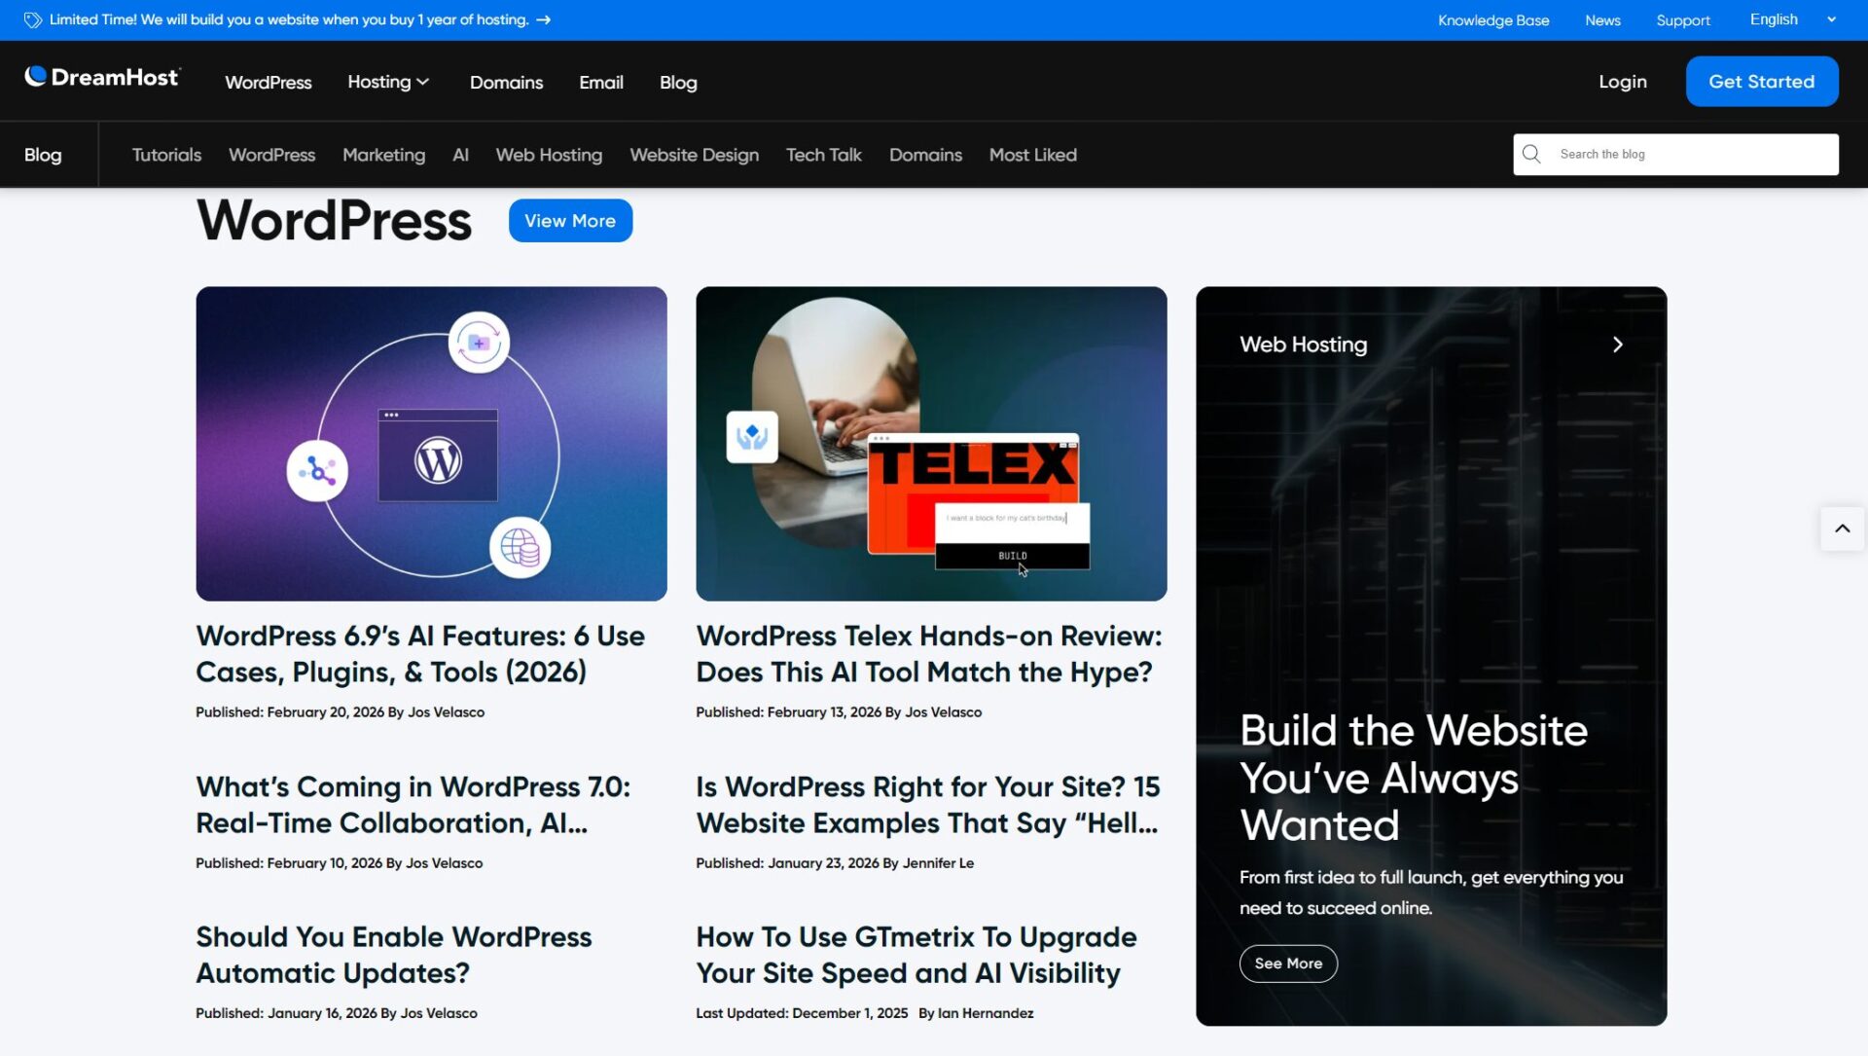
Task: Open the Hosting dropdown menu
Action: tap(387, 82)
